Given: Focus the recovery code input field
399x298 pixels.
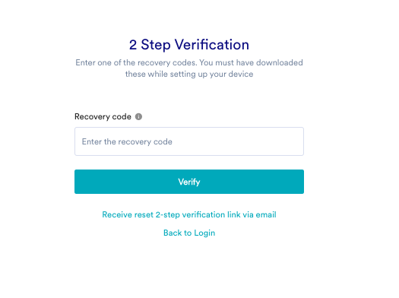Looking at the screenshot, I should point(189,141).
